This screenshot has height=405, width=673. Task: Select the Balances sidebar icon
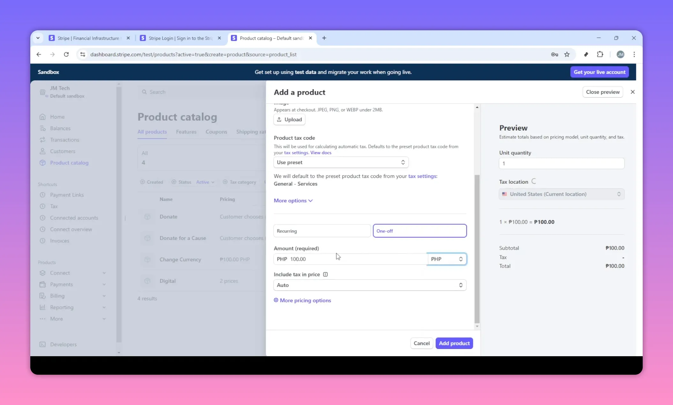(43, 128)
